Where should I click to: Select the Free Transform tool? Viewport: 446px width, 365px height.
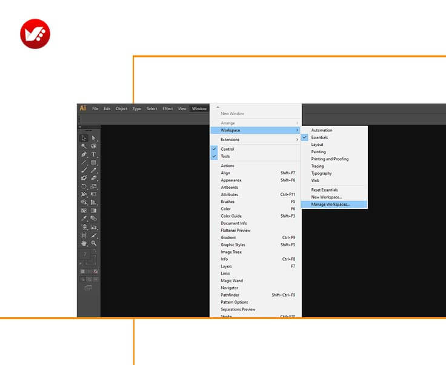(93, 194)
